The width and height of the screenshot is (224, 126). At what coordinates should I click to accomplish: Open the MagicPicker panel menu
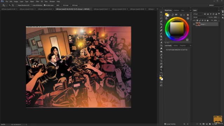coord(190,10)
